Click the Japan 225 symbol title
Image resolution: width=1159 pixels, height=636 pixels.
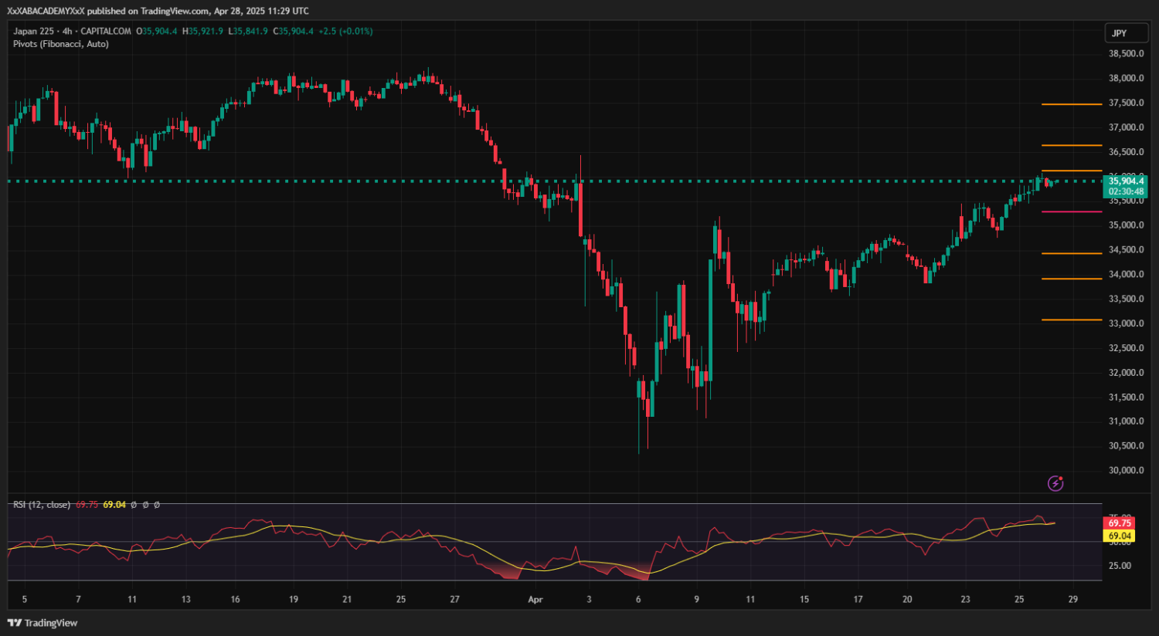33,32
